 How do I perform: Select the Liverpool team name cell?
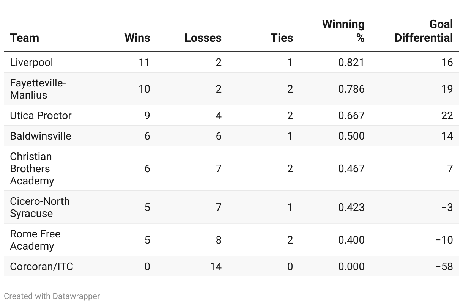(31, 62)
